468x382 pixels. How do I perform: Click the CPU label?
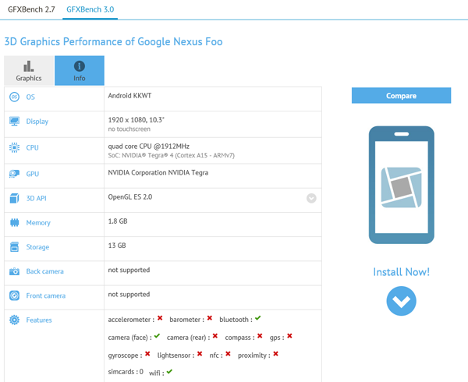[x=32, y=147]
